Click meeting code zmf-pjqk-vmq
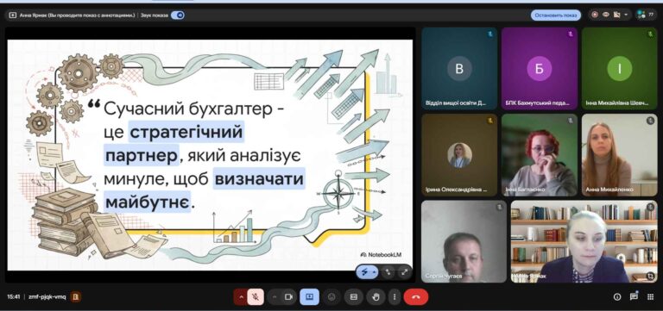This screenshot has width=663, height=311. tap(47, 297)
